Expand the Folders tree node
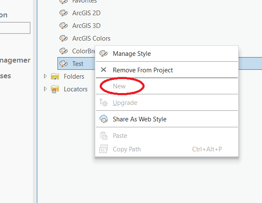This screenshot has height=203, width=262. (x=46, y=77)
